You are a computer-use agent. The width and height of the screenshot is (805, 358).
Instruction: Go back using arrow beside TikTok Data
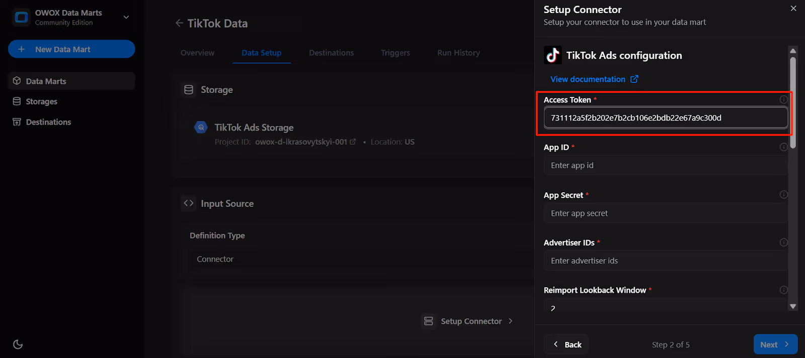[x=179, y=23]
